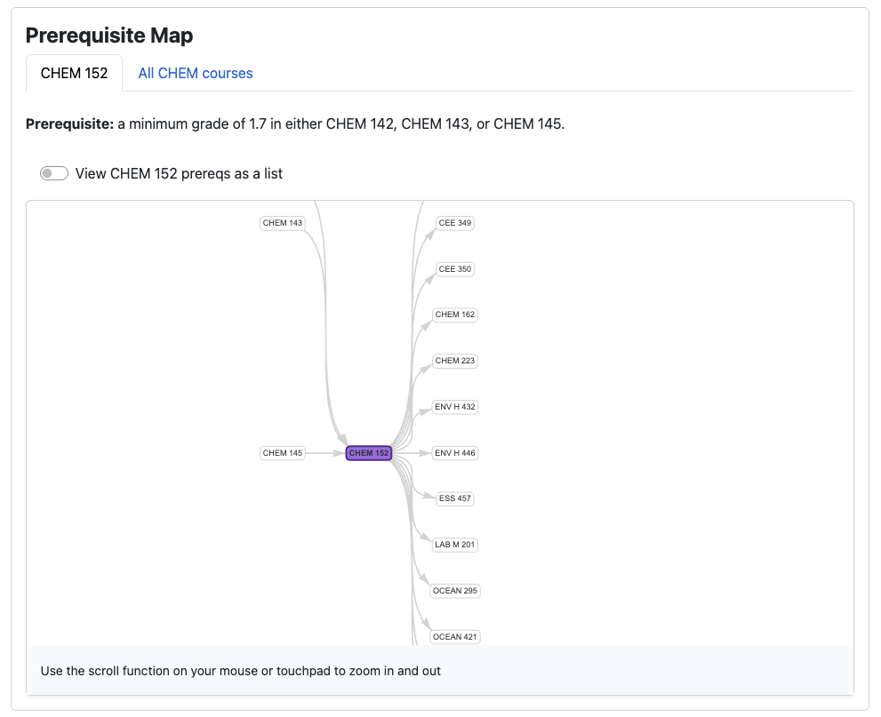Click the zoom instruction text bar
Viewport: 881px width, 717px height.
click(240, 671)
